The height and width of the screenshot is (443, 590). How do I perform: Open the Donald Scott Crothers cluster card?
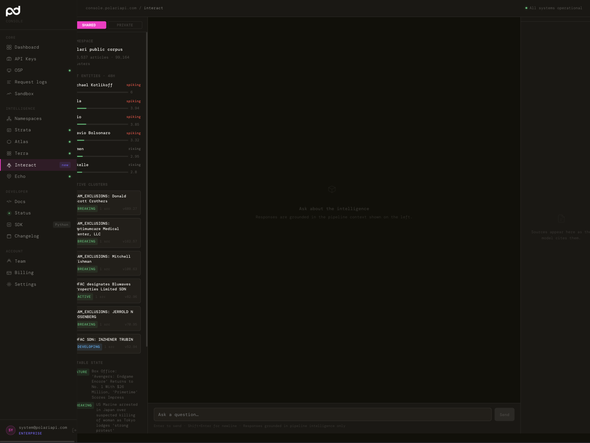[108, 203]
